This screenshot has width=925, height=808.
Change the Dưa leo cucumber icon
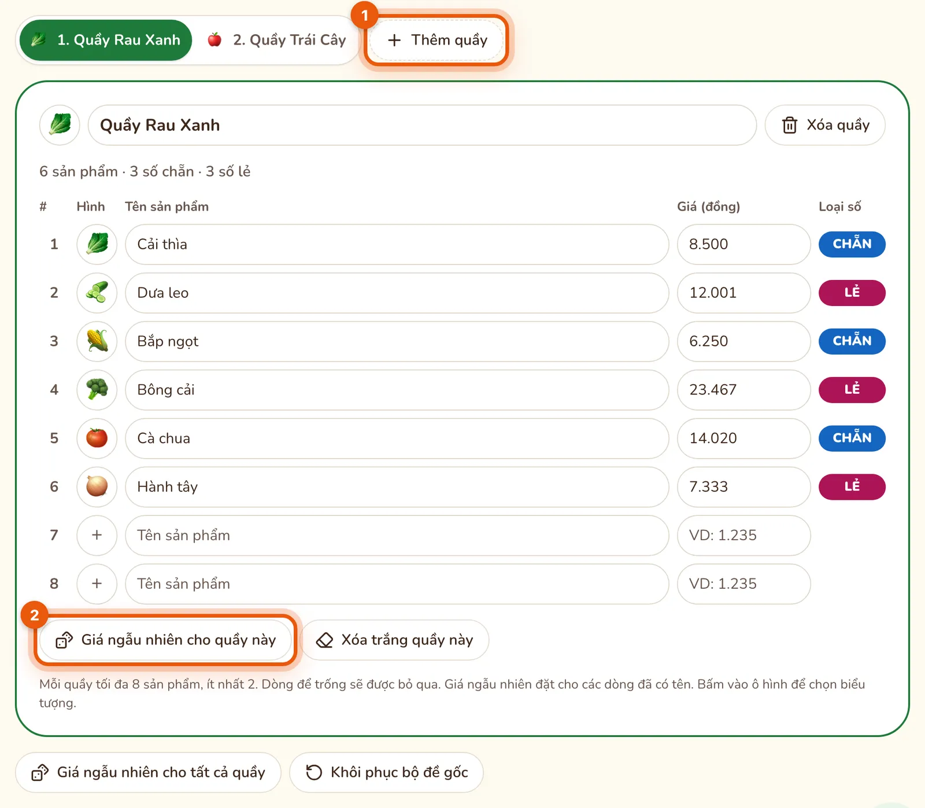click(x=97, y=293)
